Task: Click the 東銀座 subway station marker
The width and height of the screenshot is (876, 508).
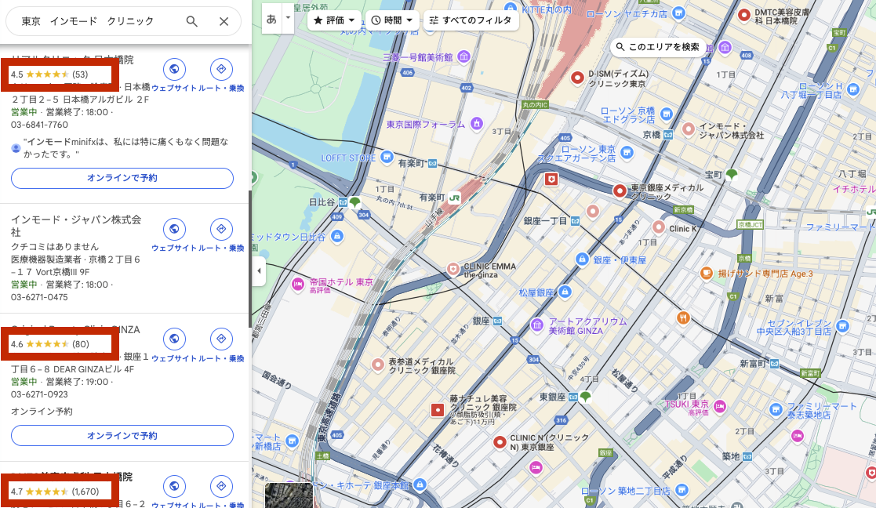Action: pyautogui.click(x=573, y=397)
